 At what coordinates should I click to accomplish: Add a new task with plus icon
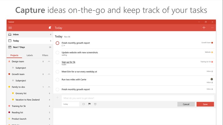204,28
